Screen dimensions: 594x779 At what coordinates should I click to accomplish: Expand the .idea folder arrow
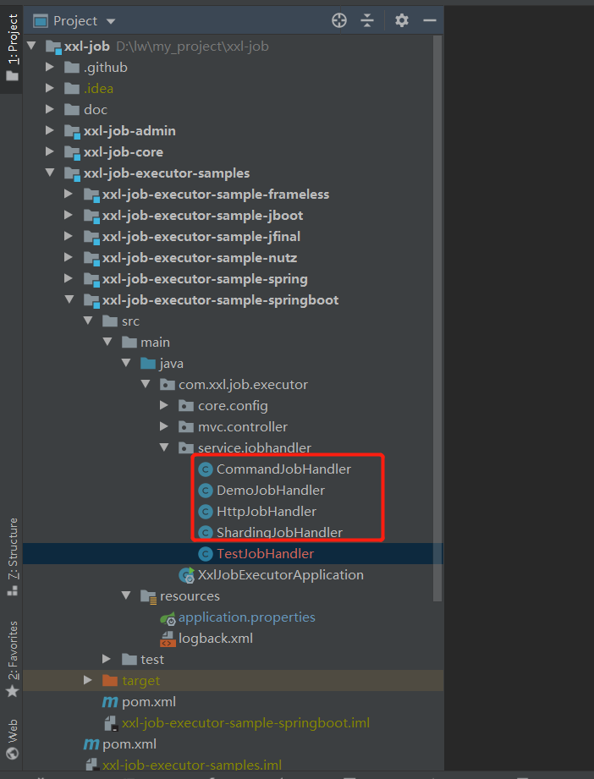[x=50, y=88]
